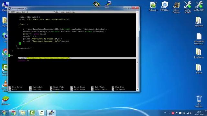Screen dimensions: 207x116
Task: Click the 'File: tcp-server.c' nano header text
Action: pos(64,12)
